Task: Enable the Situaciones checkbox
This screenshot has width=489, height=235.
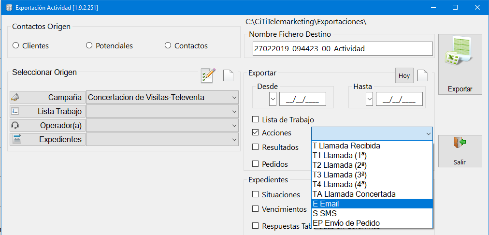Action: [256, 194]
